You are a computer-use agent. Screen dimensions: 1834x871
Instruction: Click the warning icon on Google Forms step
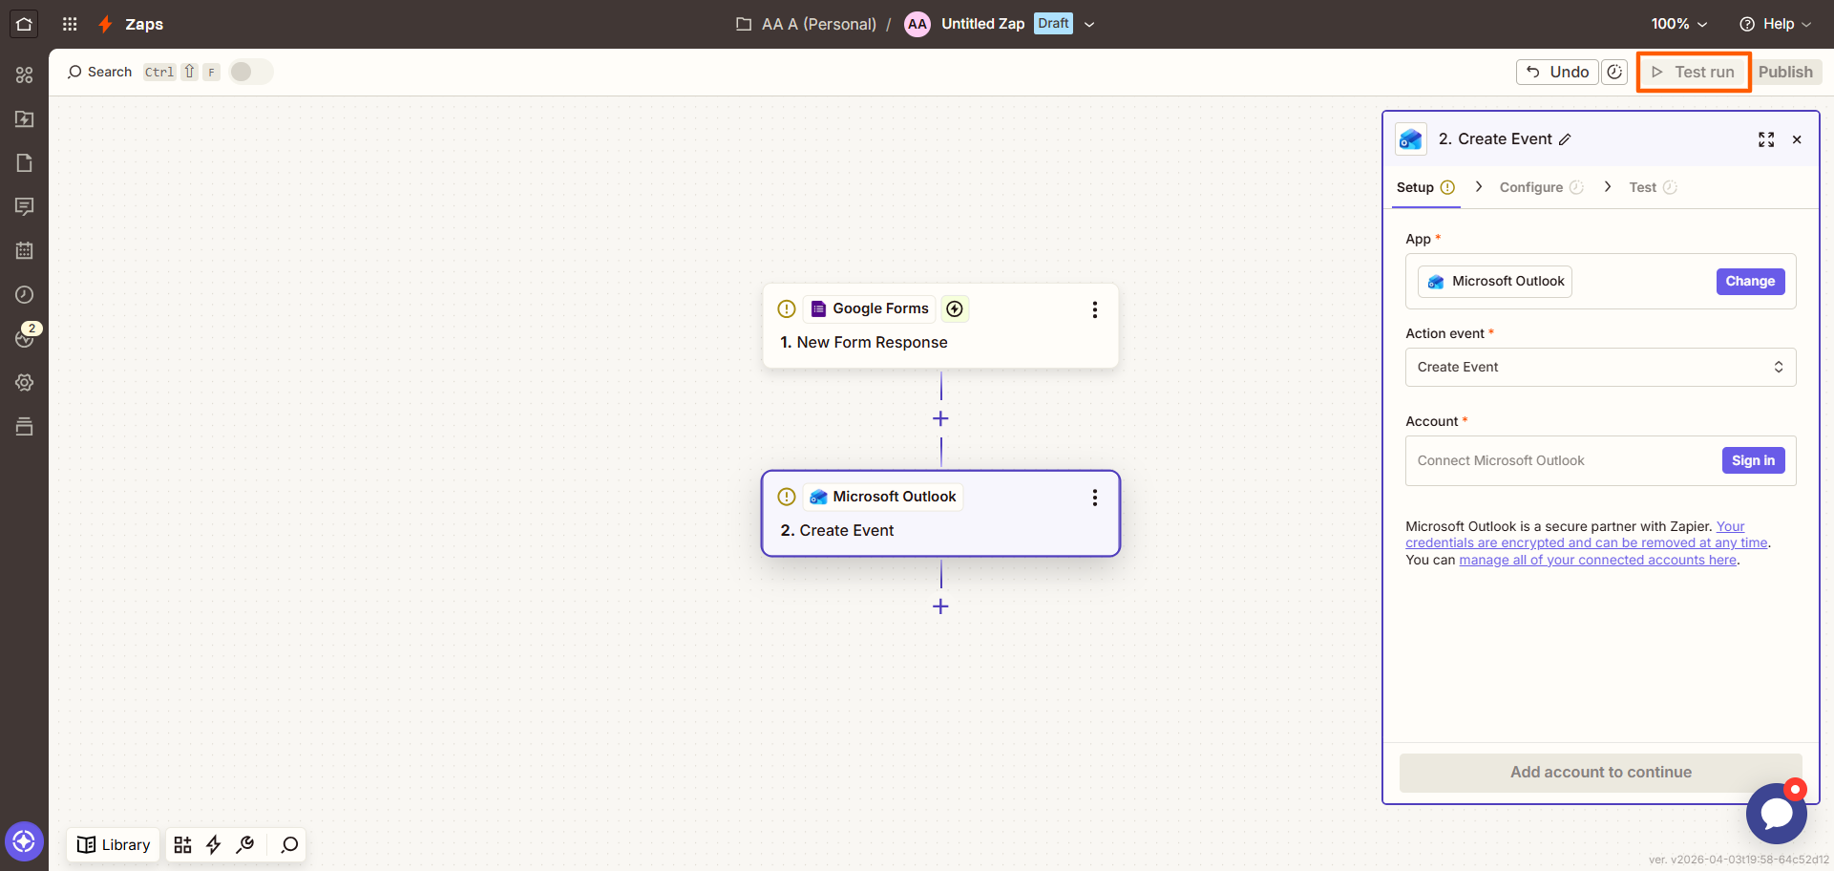[787, 308]
